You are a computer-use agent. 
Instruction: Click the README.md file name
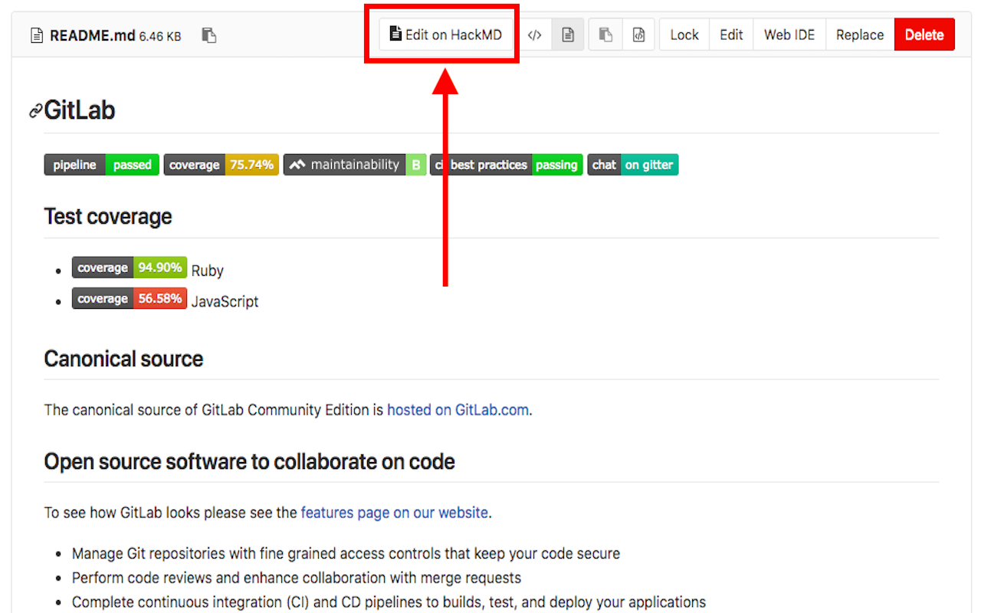coord(93,35)
